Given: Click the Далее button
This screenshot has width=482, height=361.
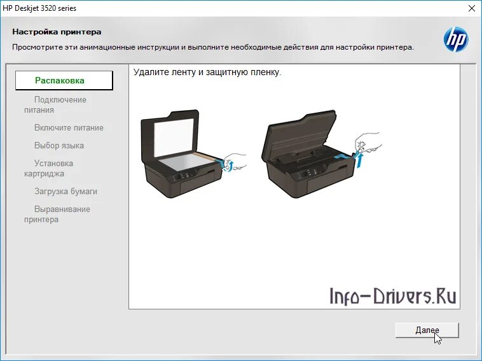Looking at the screenshot, I should [x=427, y=330].
